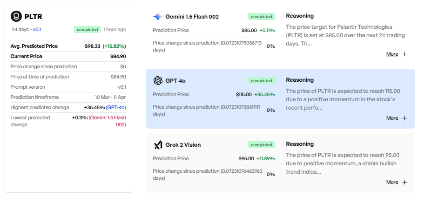The image size is (431, 202).
Task: Click the completed badge on GPT-4o card
Action: (261, 81)
